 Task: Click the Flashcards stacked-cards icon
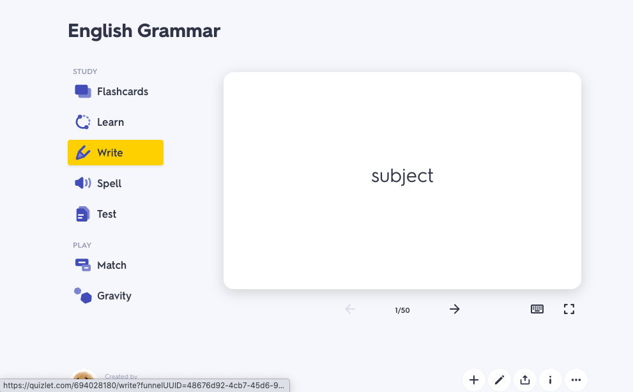pyautogui.click(x=83, y=91)
